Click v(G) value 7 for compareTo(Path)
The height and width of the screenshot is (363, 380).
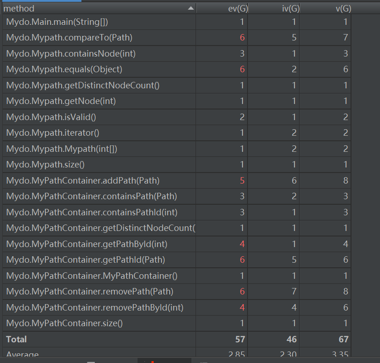coord(345,38)
